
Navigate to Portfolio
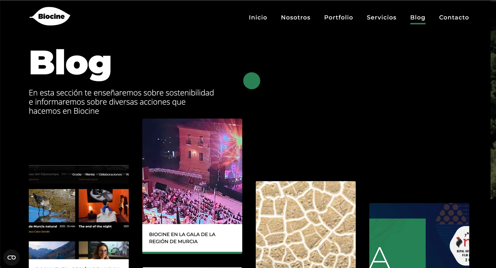(338, 18)
